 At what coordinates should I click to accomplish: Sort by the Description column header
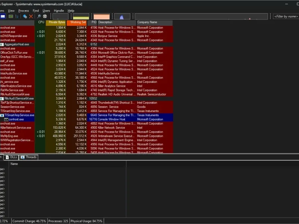[x=117, y=22]
